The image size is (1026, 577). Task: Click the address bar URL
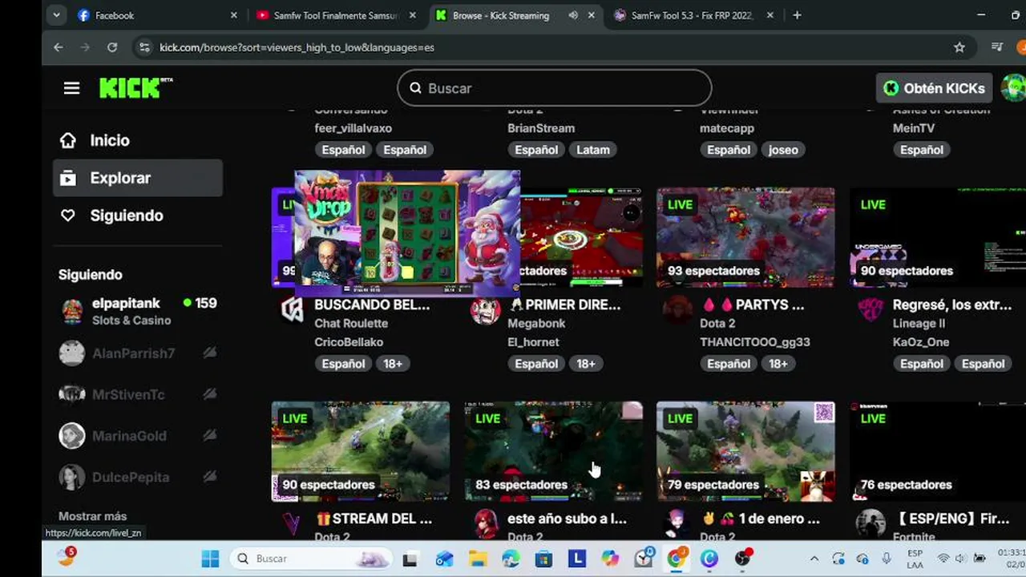(x=297, y=47)
